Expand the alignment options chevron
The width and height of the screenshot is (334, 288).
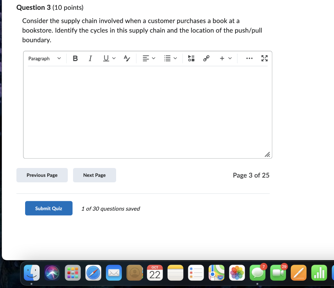(x=154, y=58)
